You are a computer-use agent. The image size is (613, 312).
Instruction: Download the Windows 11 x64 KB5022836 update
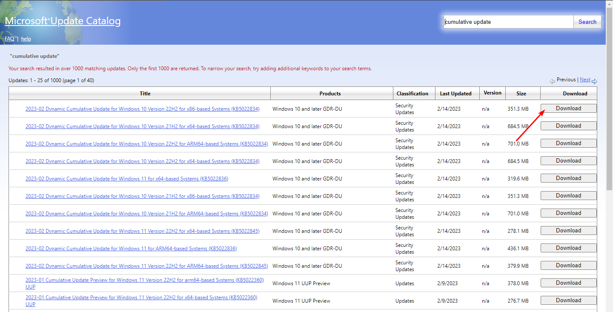click(568, 178)
